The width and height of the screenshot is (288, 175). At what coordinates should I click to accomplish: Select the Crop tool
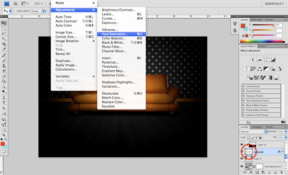(4, 44)
